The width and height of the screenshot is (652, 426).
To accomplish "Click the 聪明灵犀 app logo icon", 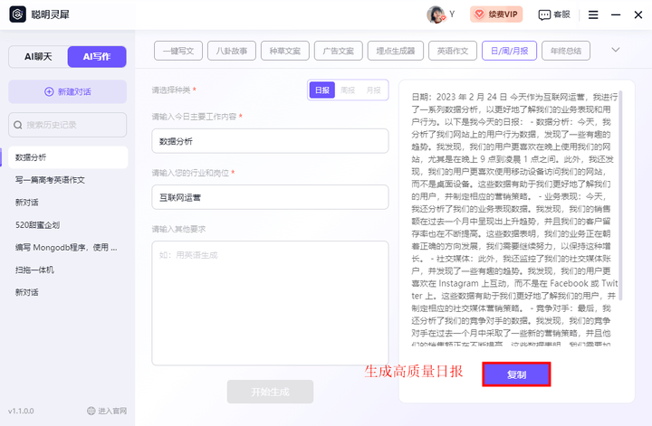I will (15, 14).
